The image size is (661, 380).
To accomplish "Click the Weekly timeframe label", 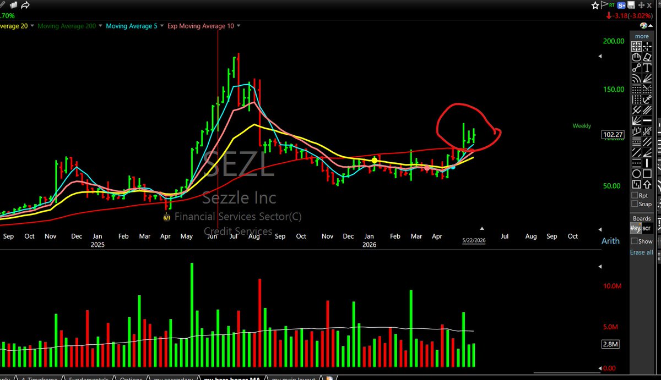I will (x=582, y=126).
